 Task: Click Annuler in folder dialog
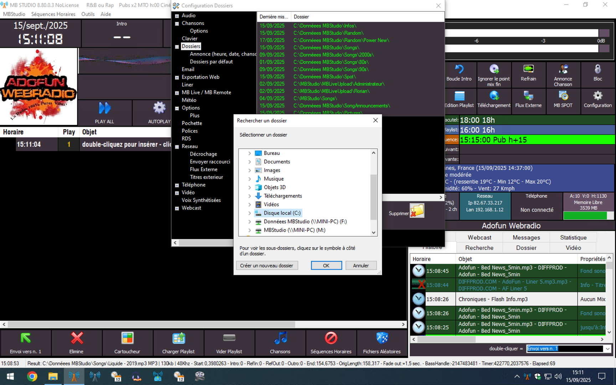361,266
